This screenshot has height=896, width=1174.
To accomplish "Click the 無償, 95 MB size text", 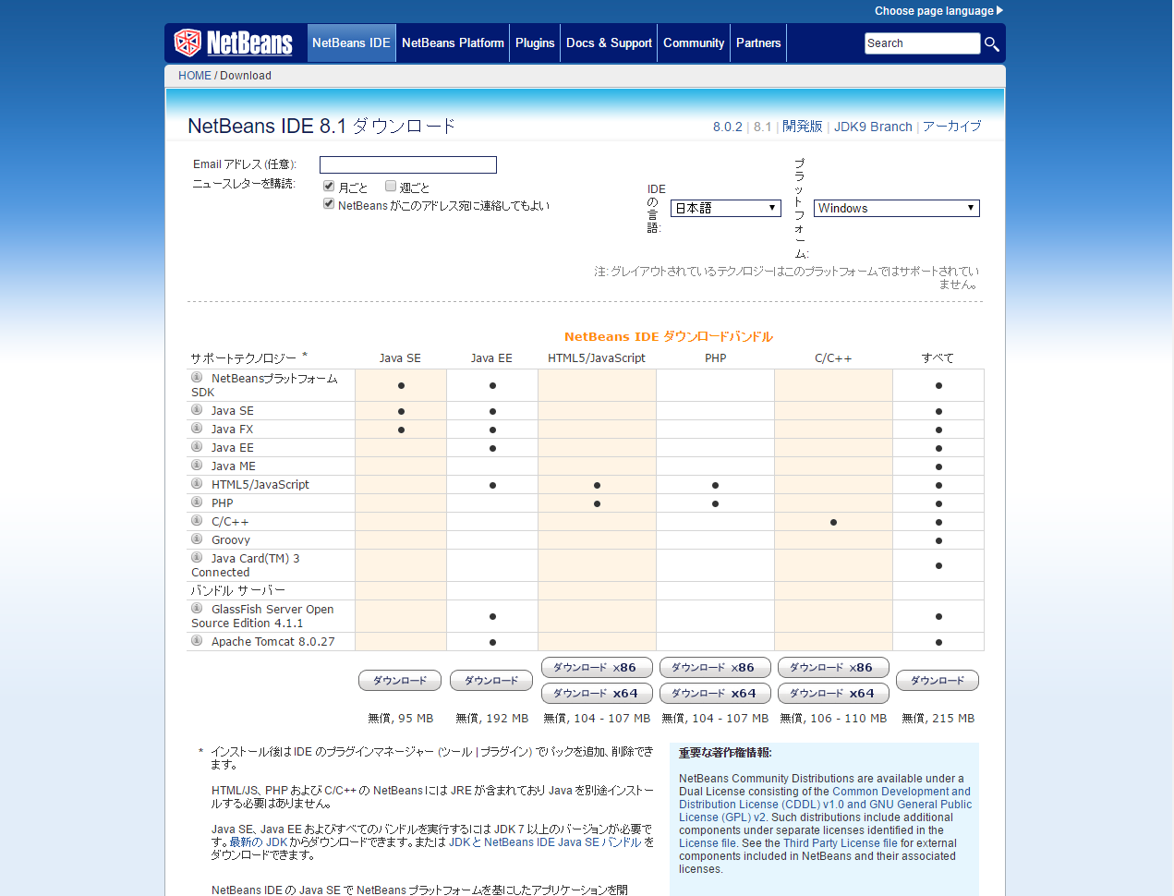I will point(401,719).
